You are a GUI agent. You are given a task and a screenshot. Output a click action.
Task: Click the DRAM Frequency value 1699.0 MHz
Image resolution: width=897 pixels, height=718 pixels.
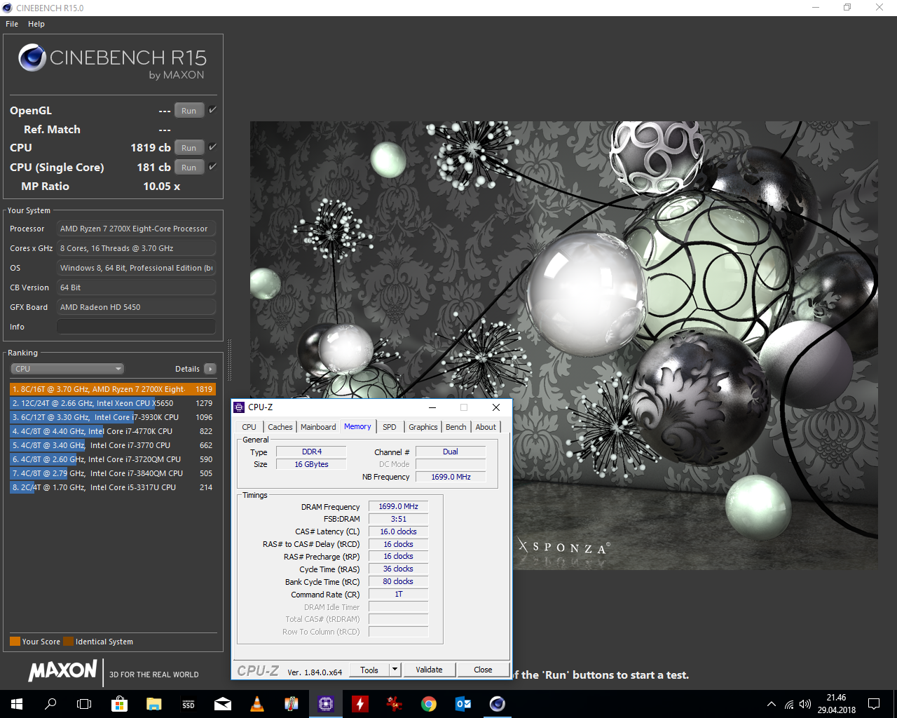click(398, 506)
